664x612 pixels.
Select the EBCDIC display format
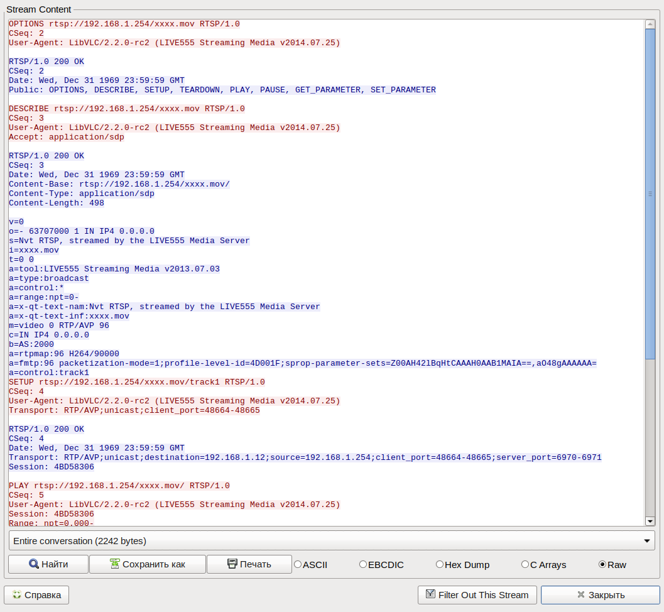click(363, 564)
